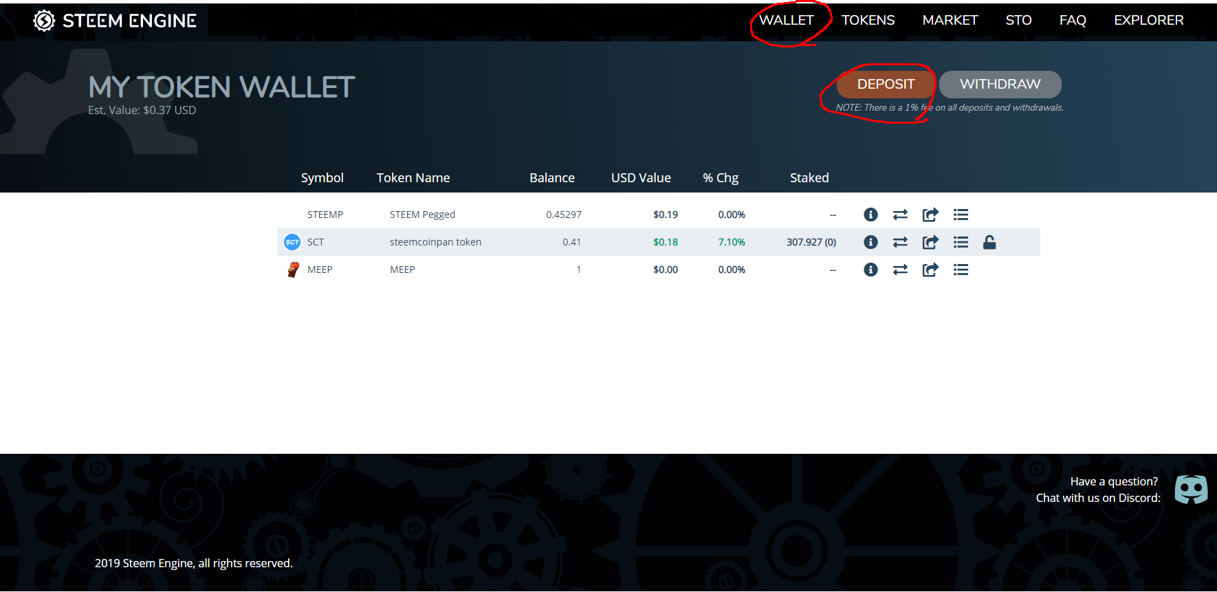This screenshot has width=1217, height=592.
Task: Click 'Est. Value: $0.37 USD' text
Action: (142, 110)
